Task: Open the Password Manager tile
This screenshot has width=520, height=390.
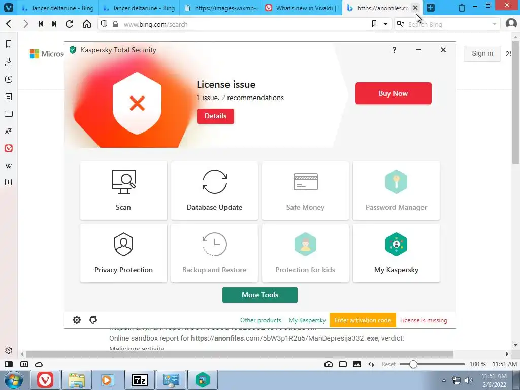Action: [396, 191]
